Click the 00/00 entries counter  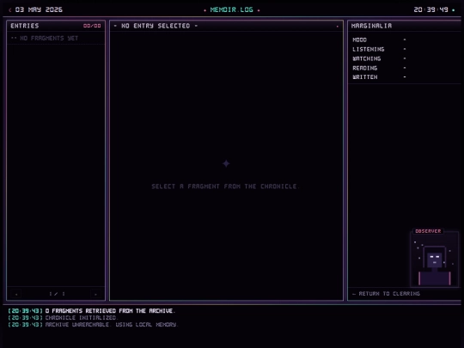[92, 26]
